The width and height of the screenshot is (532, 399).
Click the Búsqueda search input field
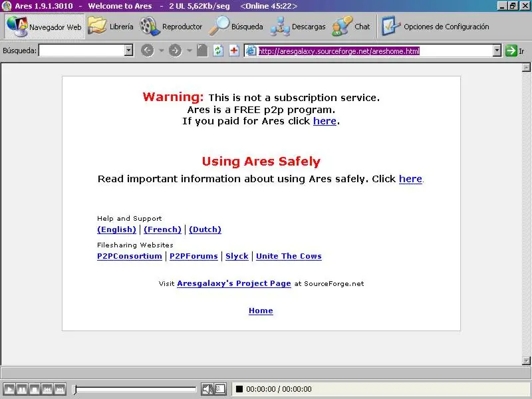[82, 51]
